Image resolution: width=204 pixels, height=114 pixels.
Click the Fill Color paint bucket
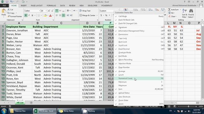(x=45, y=16)
